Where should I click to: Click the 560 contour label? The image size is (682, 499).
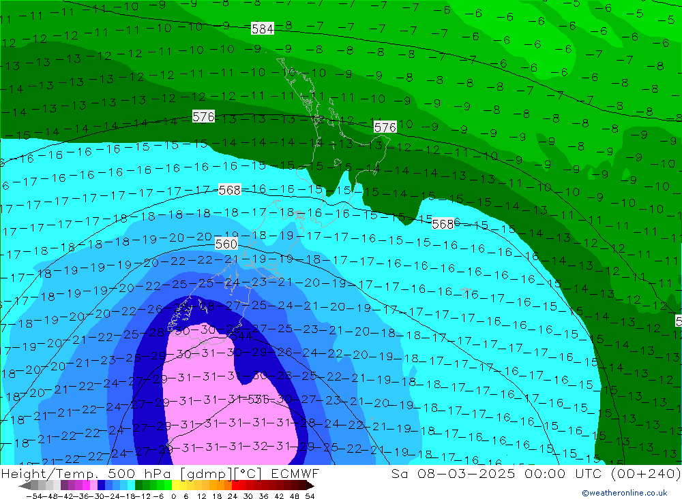[x=226, y=244]
